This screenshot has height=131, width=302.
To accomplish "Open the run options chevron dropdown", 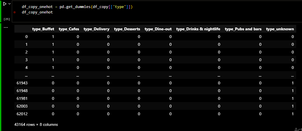I will (x=10, y=4).
